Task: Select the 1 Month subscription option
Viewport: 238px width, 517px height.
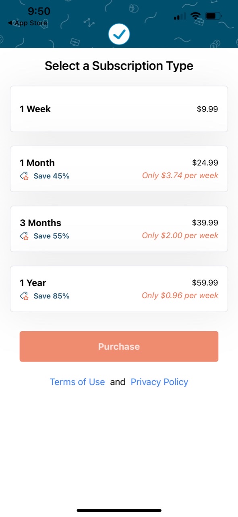Action: point(119,168)
